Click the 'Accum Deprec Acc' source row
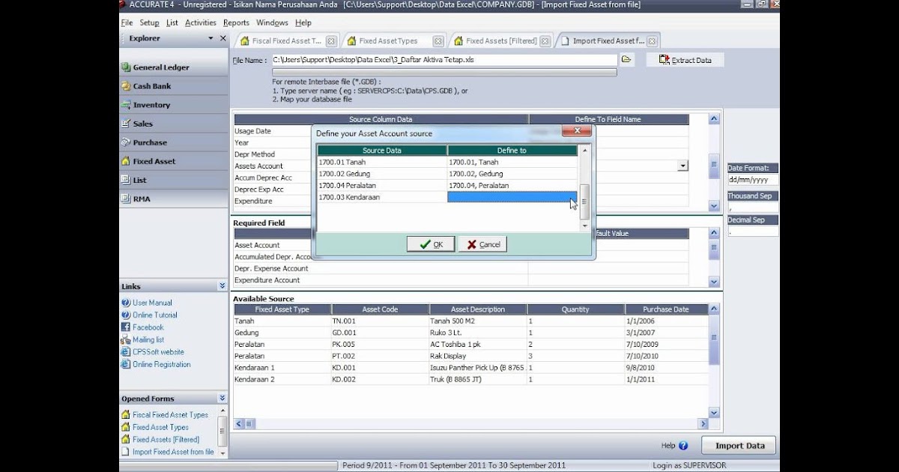This screenshot has width=899, height=472. pyautogui.click(x=273, y=178)
